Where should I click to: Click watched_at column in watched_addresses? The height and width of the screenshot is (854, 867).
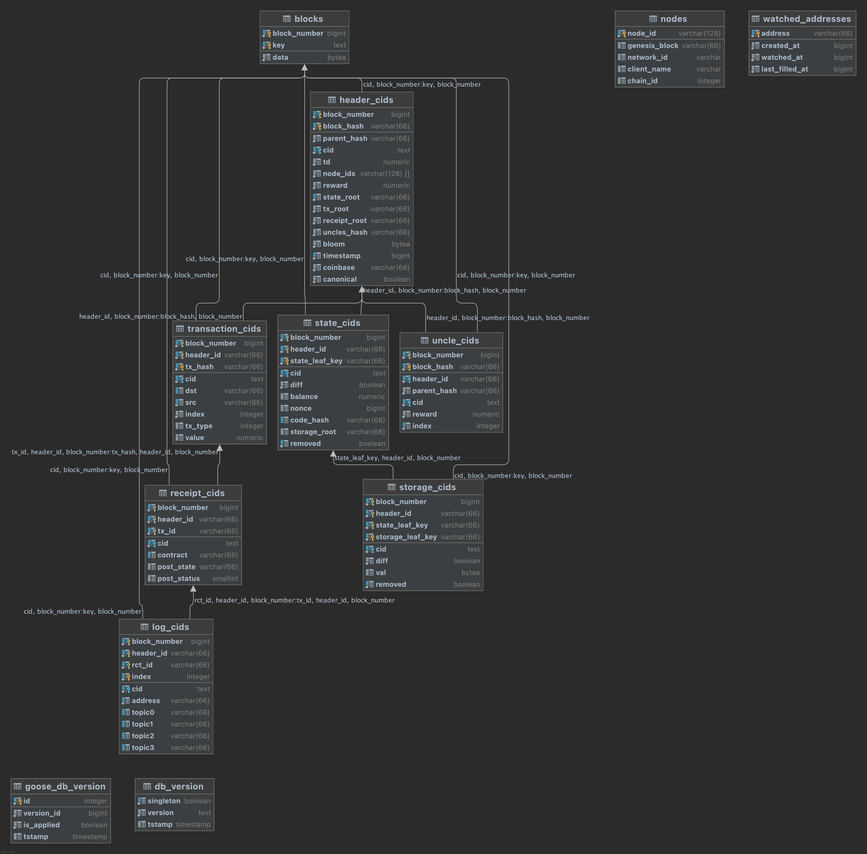click(802, 57)
